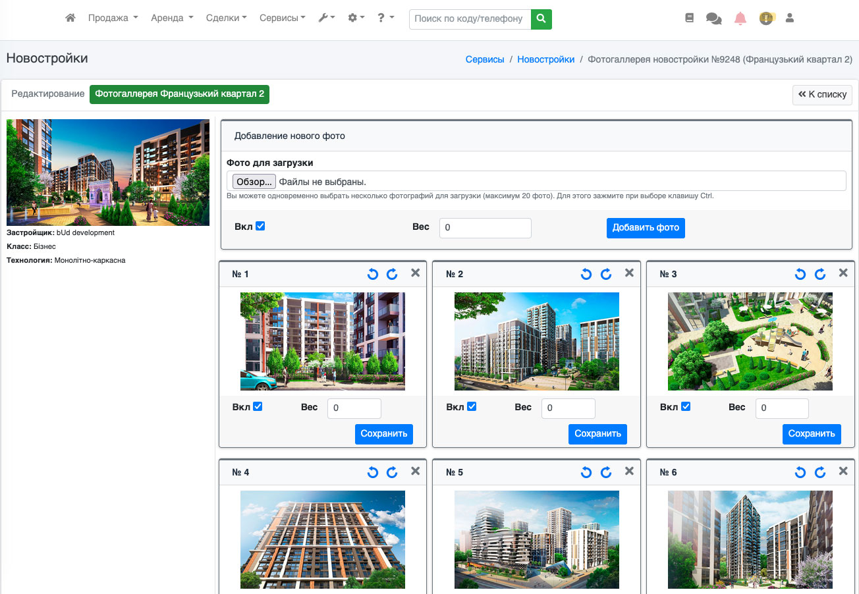Delete photo № 3 with X icon

843,273
